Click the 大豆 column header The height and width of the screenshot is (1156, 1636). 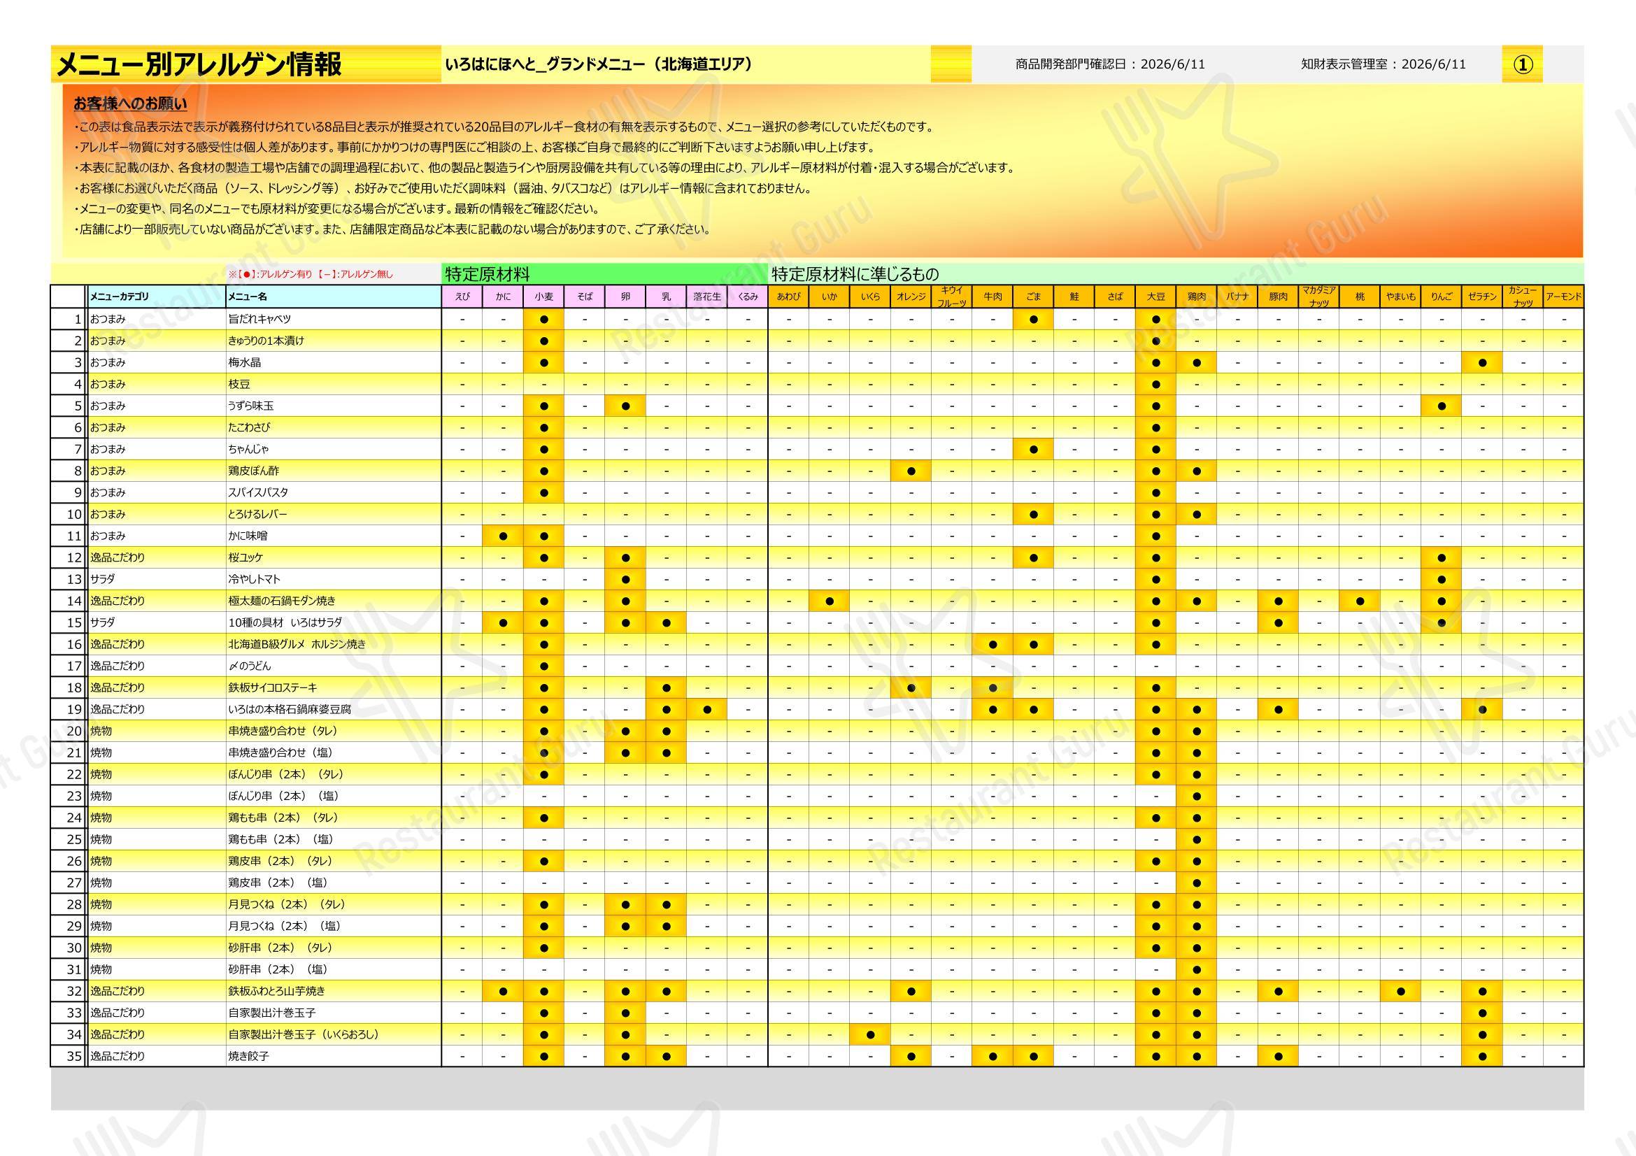[x=1155, y=297]
